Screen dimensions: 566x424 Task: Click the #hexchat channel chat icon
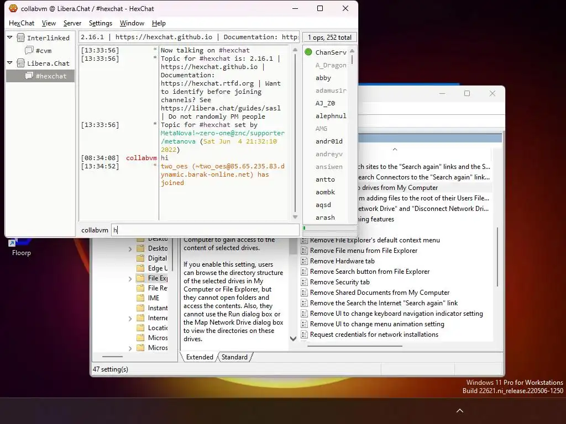[x=29, y=76]
